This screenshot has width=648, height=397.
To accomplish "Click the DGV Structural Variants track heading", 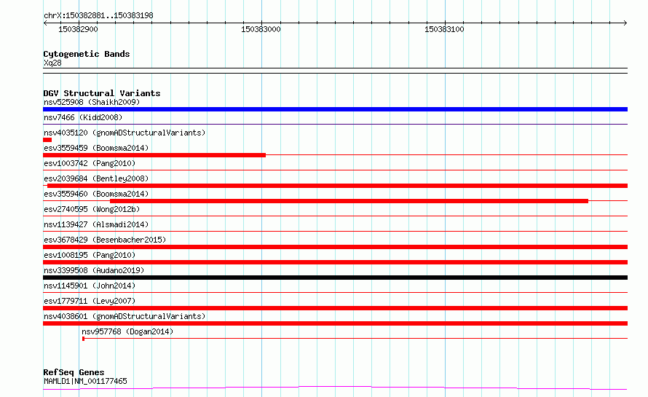I will tap(102, 93).
